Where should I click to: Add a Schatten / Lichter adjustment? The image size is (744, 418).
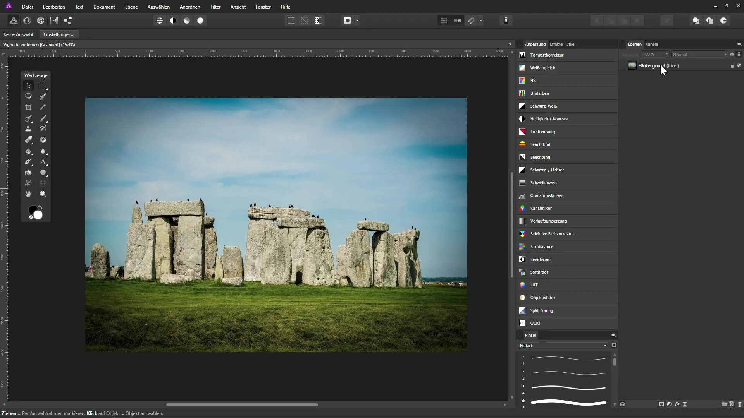click(x=567, y=170)
